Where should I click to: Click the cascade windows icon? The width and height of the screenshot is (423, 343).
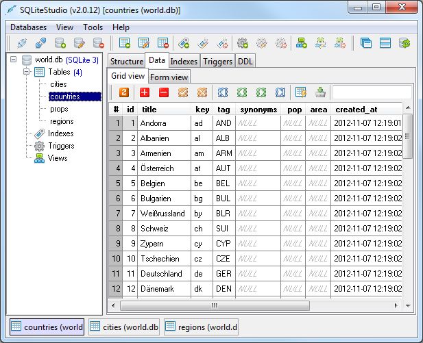366,43
